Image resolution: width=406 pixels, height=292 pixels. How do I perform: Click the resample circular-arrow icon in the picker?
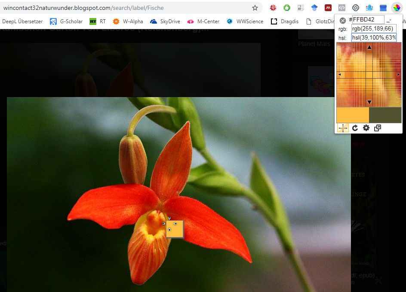(x=355, y=128)
